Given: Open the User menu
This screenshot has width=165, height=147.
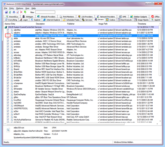Looking at the screenshot, I should tap(27, 8).
